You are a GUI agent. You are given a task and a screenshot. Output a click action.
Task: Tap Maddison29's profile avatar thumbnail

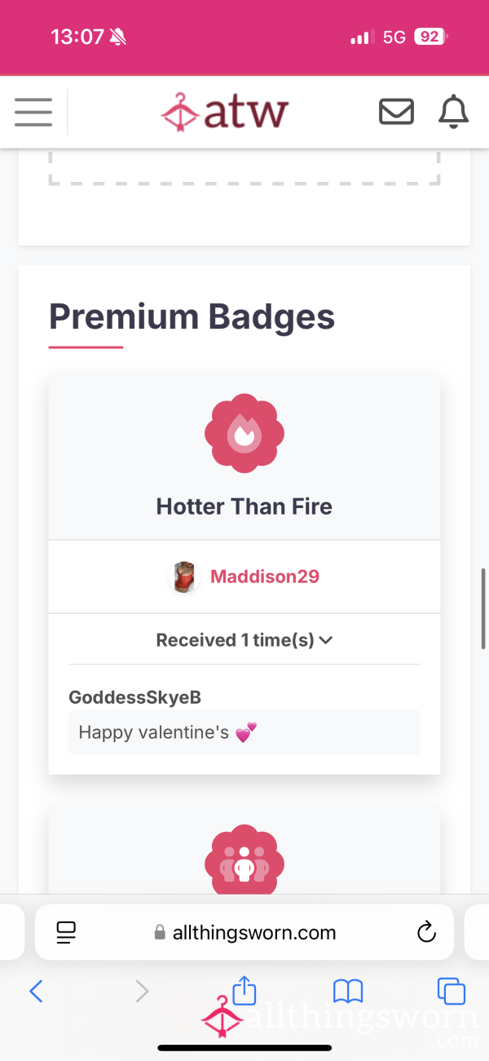point(185,577)
